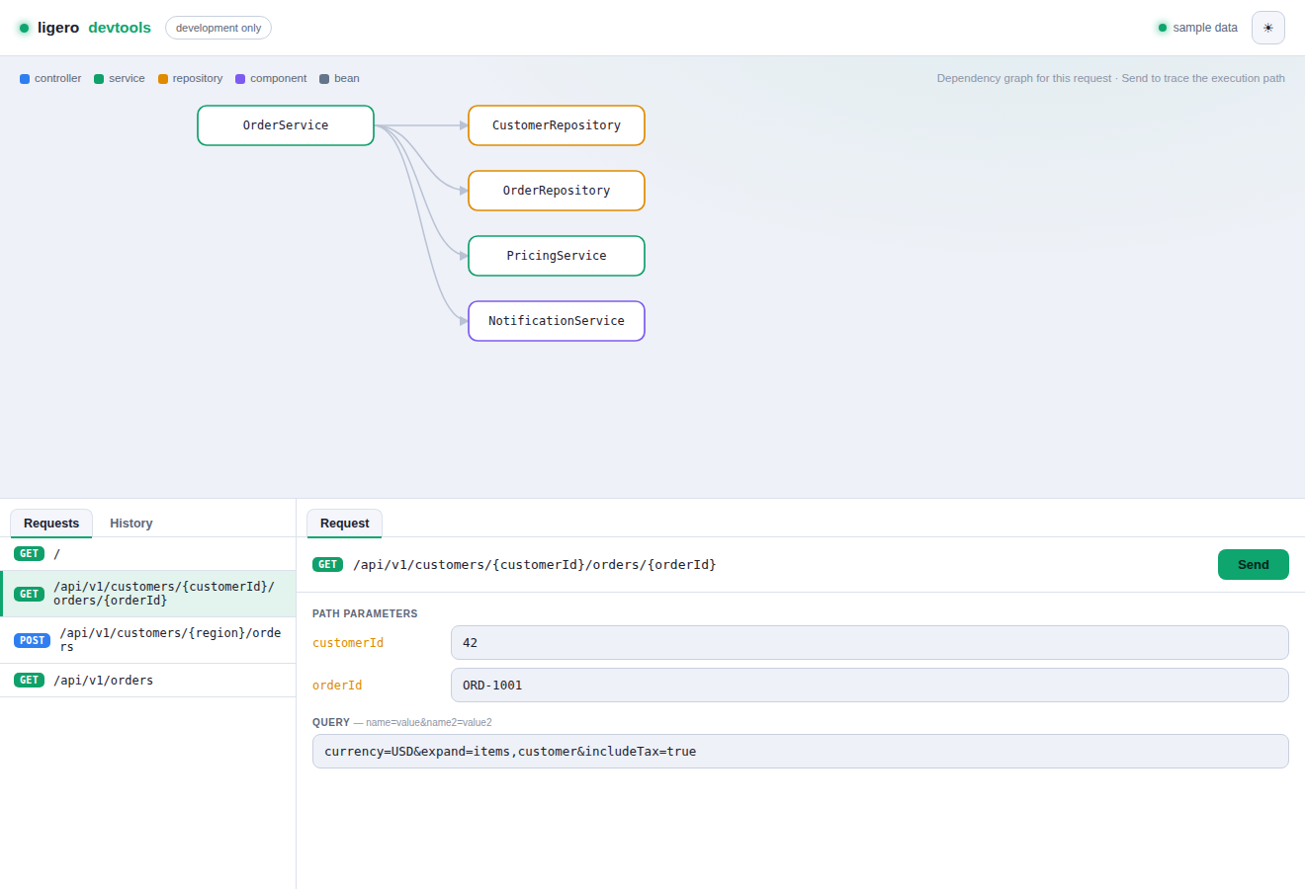Click the PATH PARAMETERS heading

click(x=365, y=613)
